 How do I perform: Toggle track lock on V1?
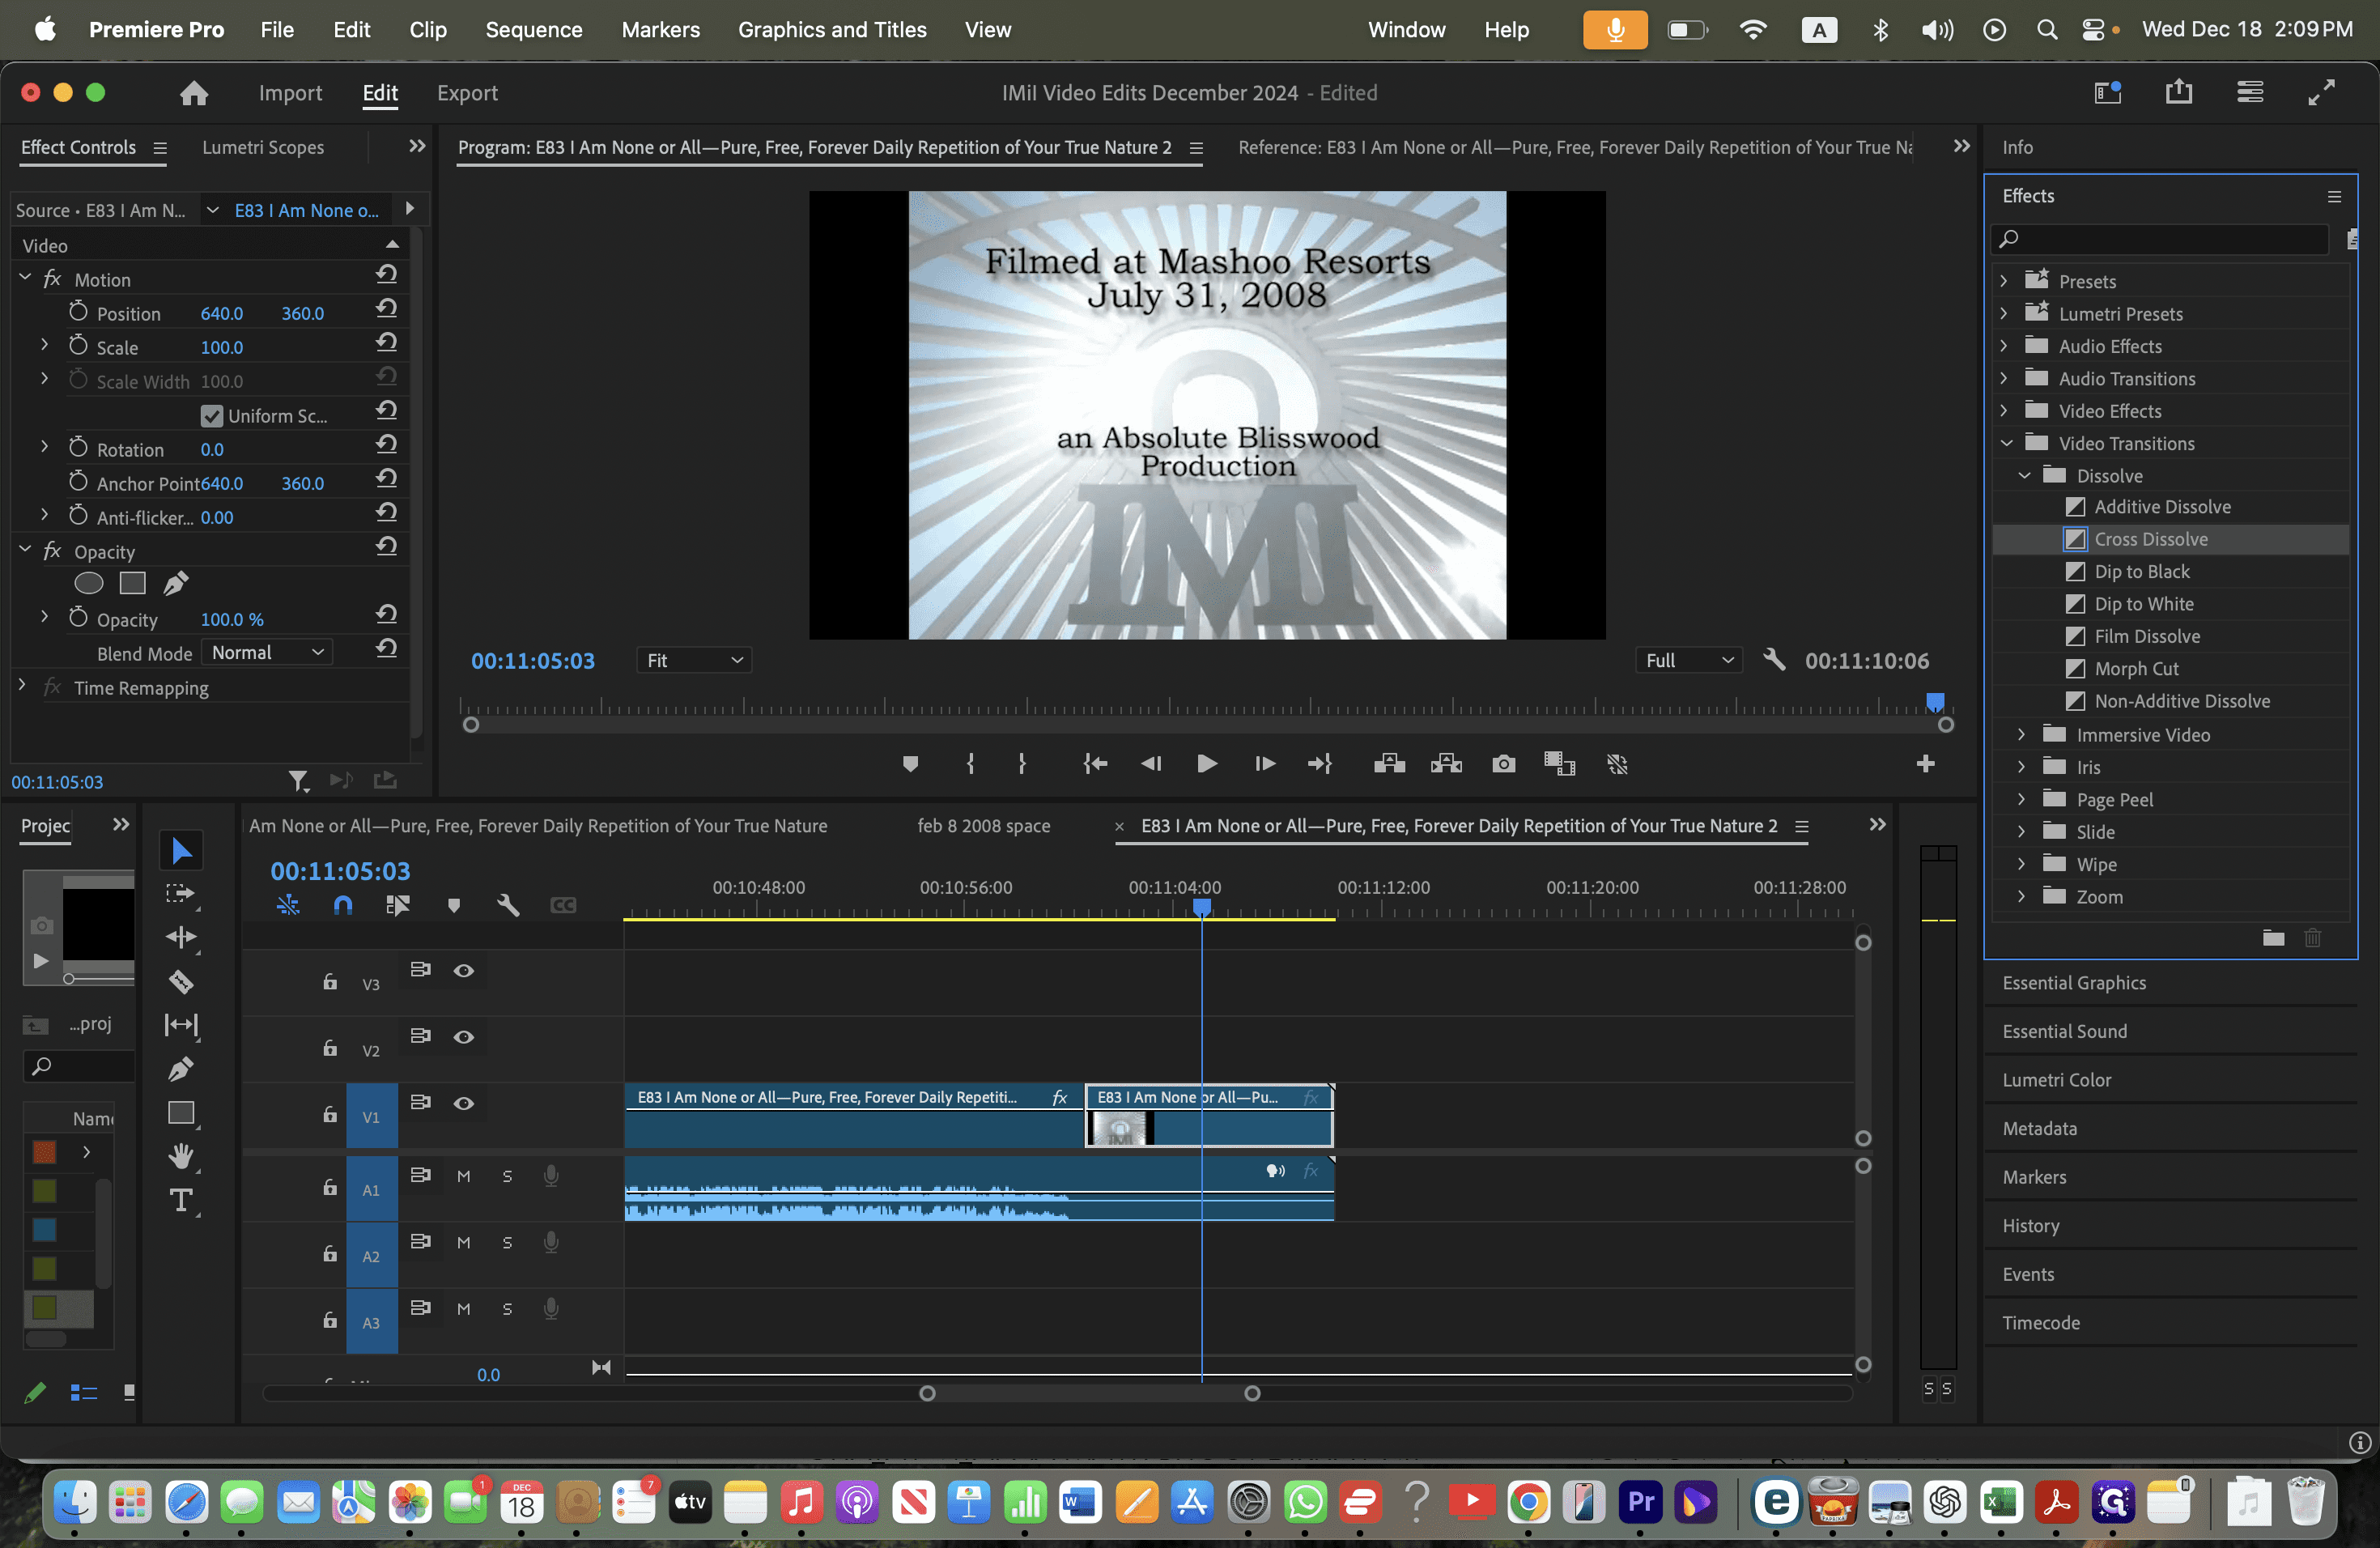(x=330, y=1114)
